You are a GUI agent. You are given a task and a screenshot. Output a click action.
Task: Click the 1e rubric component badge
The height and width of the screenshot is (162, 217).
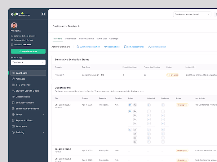coord(135,105)
